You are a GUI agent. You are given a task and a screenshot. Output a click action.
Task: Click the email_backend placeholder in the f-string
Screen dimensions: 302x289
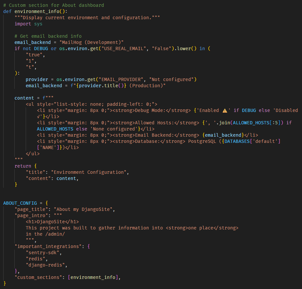click(223, 135)
